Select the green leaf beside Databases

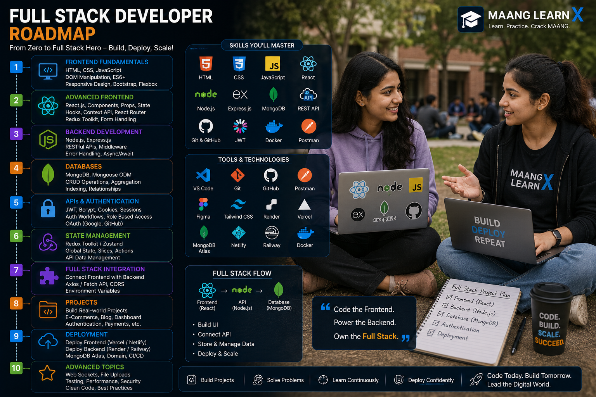click(48, 174)
